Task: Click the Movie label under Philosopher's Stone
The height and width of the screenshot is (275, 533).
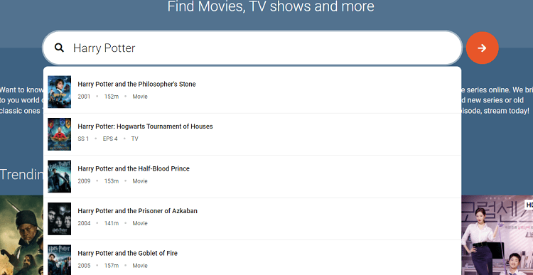Action: point(140,97)
